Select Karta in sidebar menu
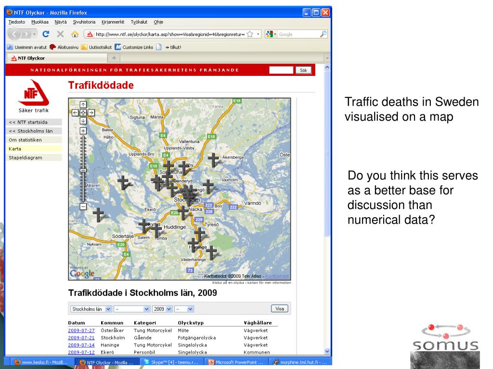This screenshot has width=493, height=369. coord(34,149)
